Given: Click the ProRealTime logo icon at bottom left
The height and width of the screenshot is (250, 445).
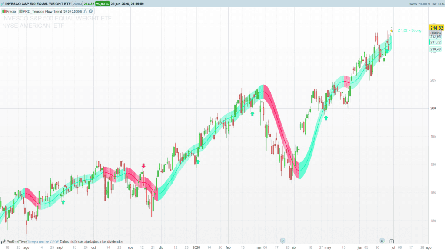Looking at the screenshot, I should (x=3, y=242).
